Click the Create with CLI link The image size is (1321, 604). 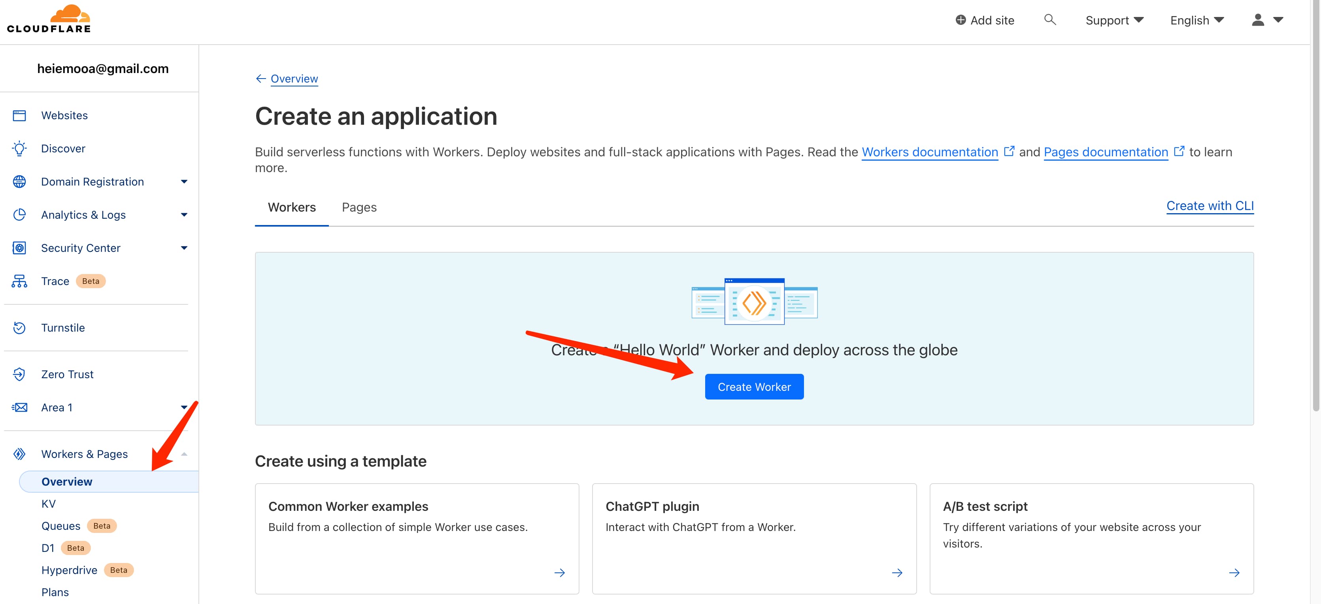pos(1210,205)
